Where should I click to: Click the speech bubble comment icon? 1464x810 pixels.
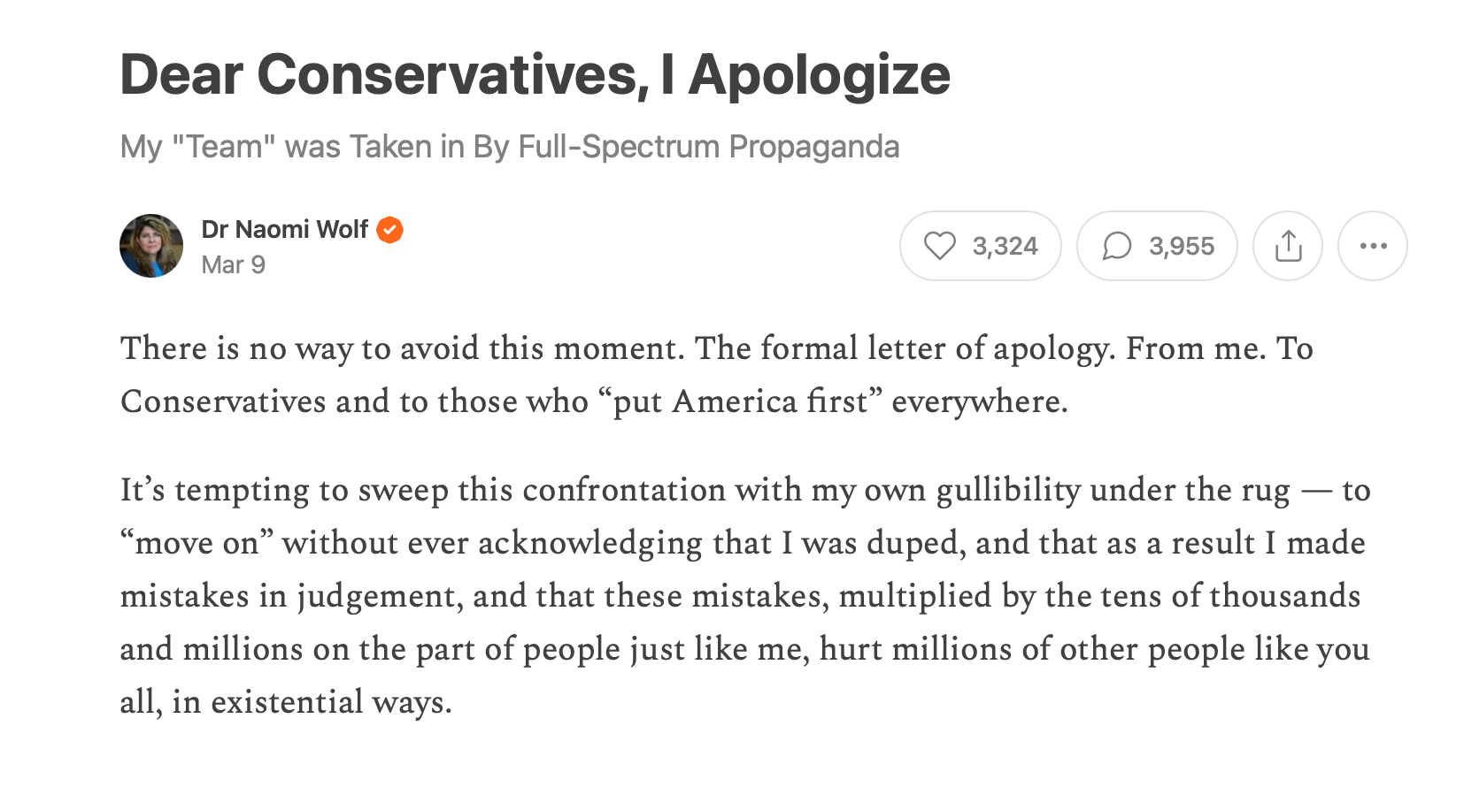(1117, 246)
